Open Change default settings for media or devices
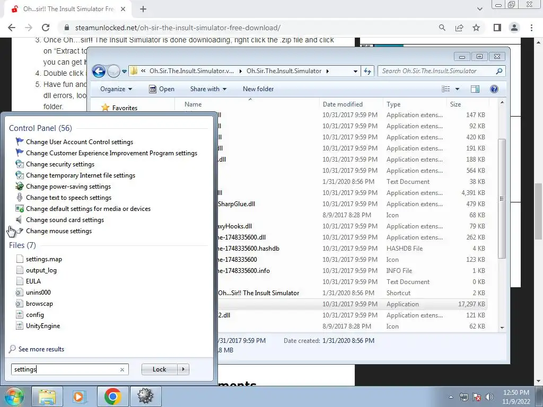The width and height of the screenshot is (543, 407). tap(88, 208)
